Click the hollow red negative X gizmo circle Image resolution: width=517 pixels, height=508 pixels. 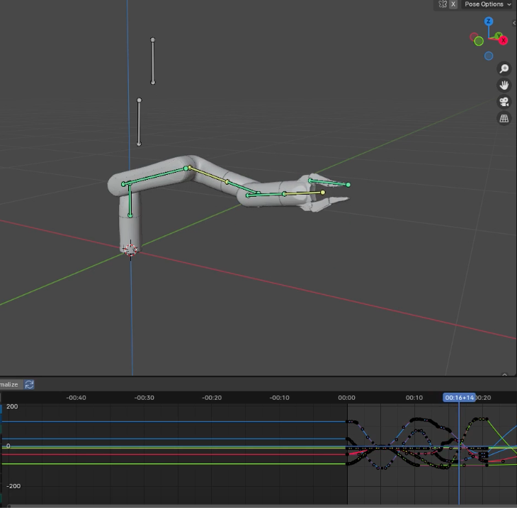point(474,37)
